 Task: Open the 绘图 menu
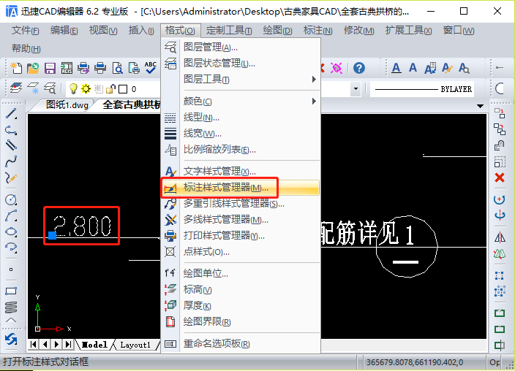pos(277,31)
